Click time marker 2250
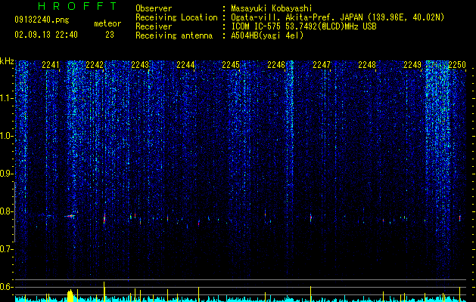The width and height of the screenshot is (476, 302). (x=457, y=64)
